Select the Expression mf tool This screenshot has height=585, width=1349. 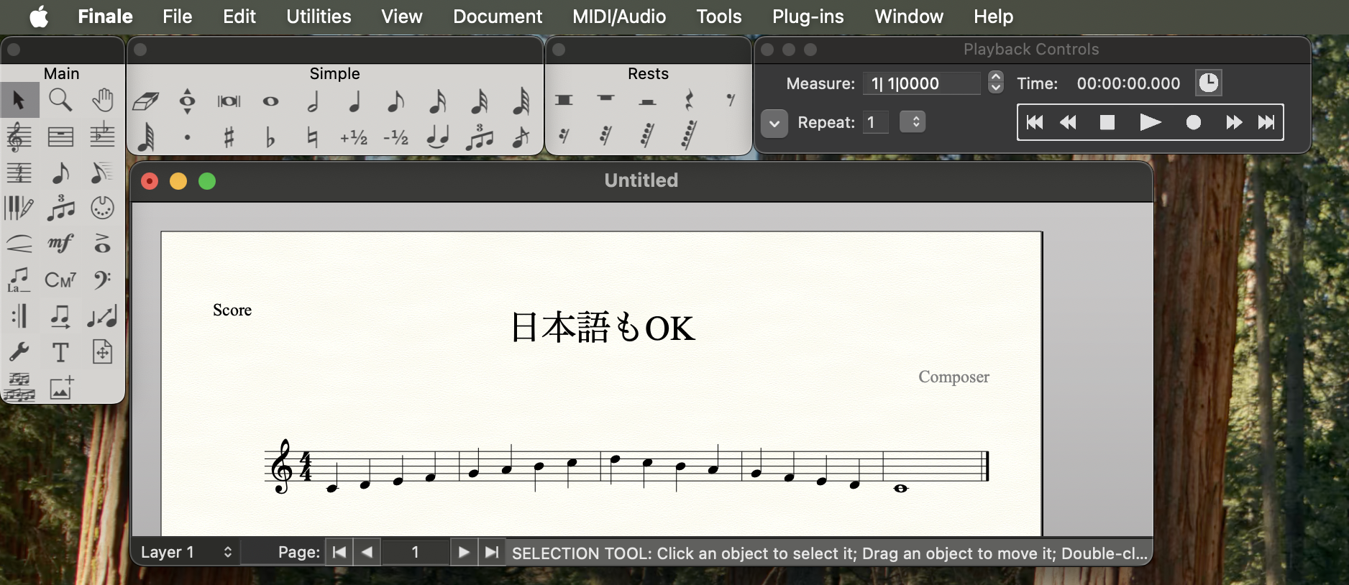tap(60, 244)
